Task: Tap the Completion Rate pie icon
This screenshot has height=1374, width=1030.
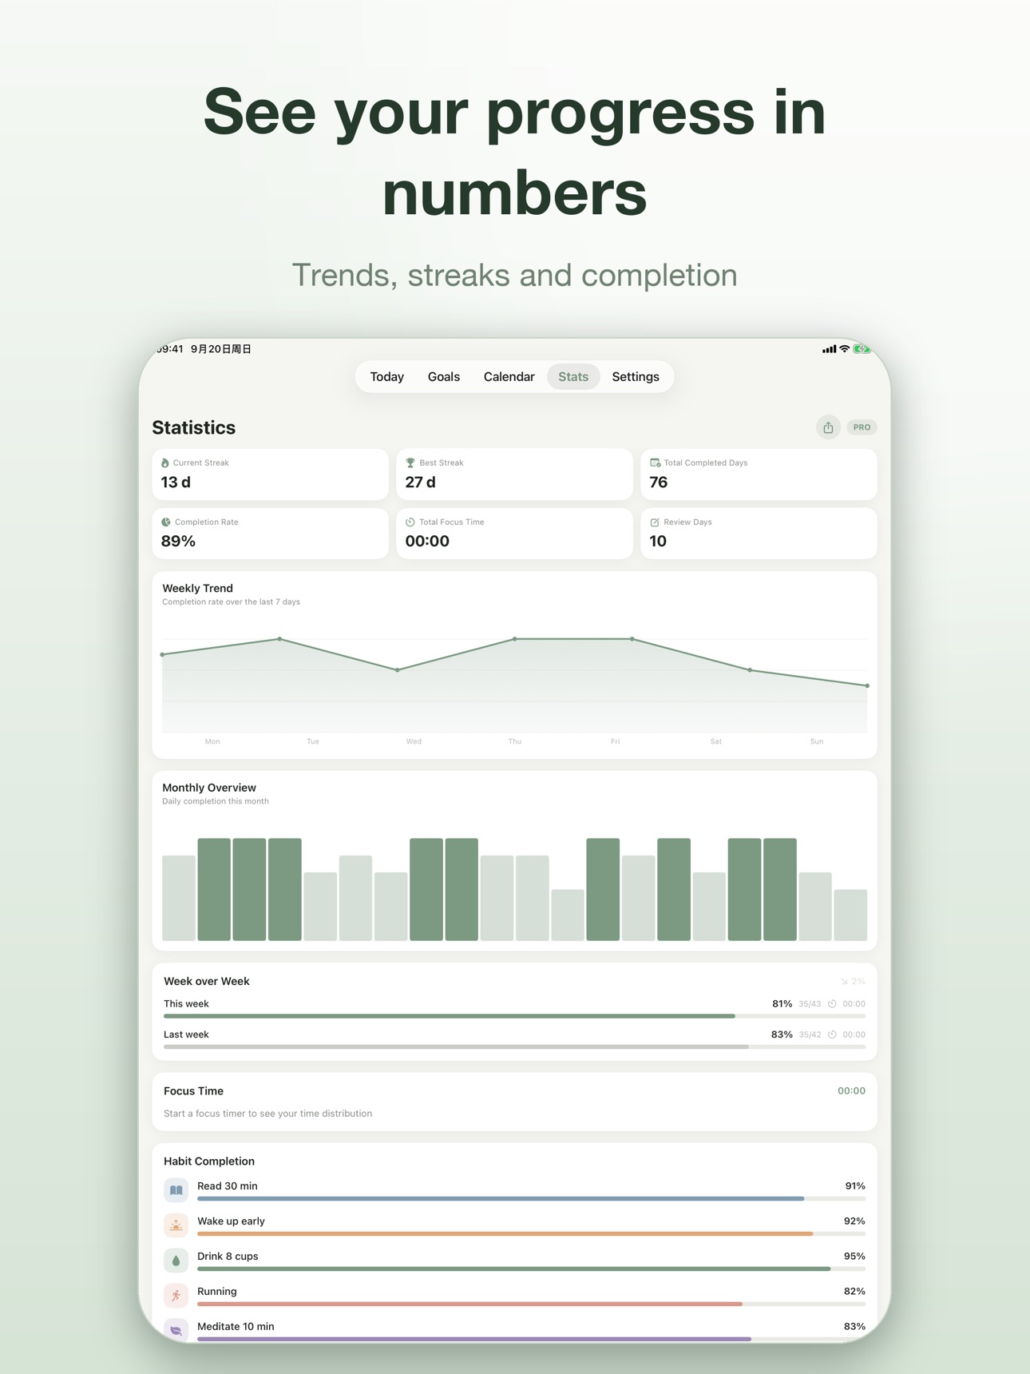Action: (166, 522)
